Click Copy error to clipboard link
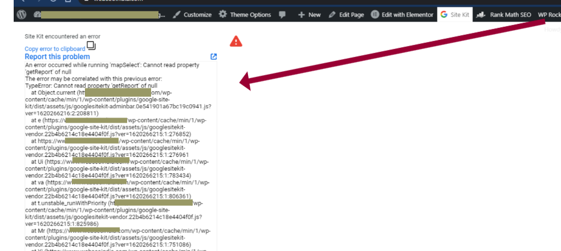This screenshot has width=561, height=251. click(55, 48)
